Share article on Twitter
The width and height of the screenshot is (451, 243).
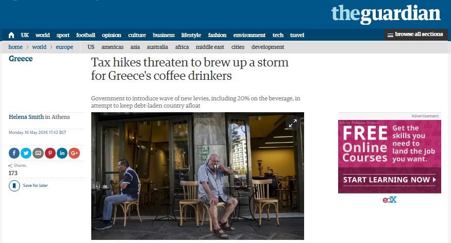pos(26,153)
